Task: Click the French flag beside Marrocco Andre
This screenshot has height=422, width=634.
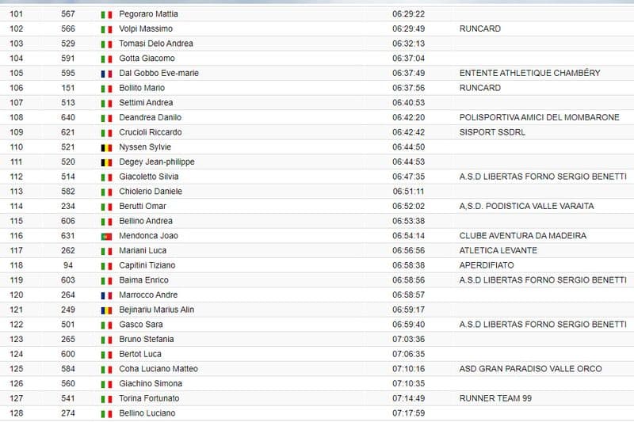Action: click(106, 295)
